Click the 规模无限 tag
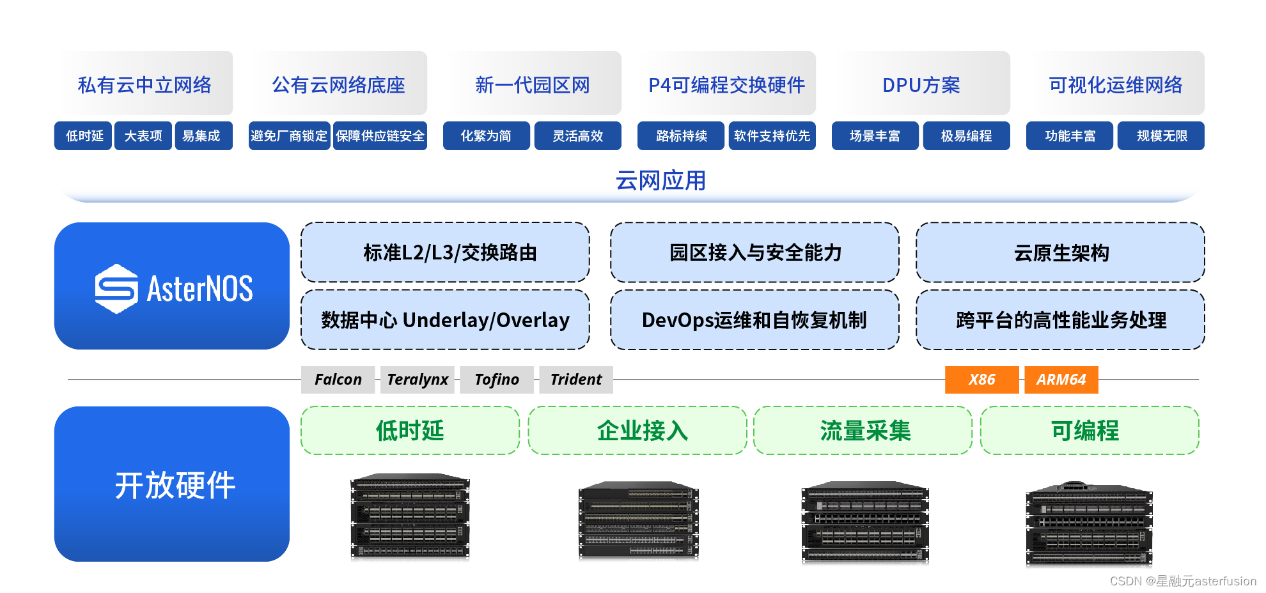This screenshot has width=1266, height=593. [1161, 136]
